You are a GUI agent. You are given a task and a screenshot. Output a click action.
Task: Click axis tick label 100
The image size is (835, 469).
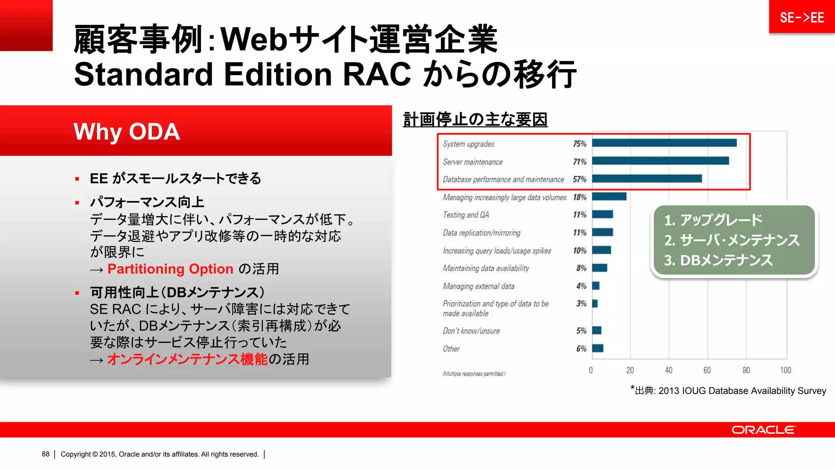pos(786,370)
